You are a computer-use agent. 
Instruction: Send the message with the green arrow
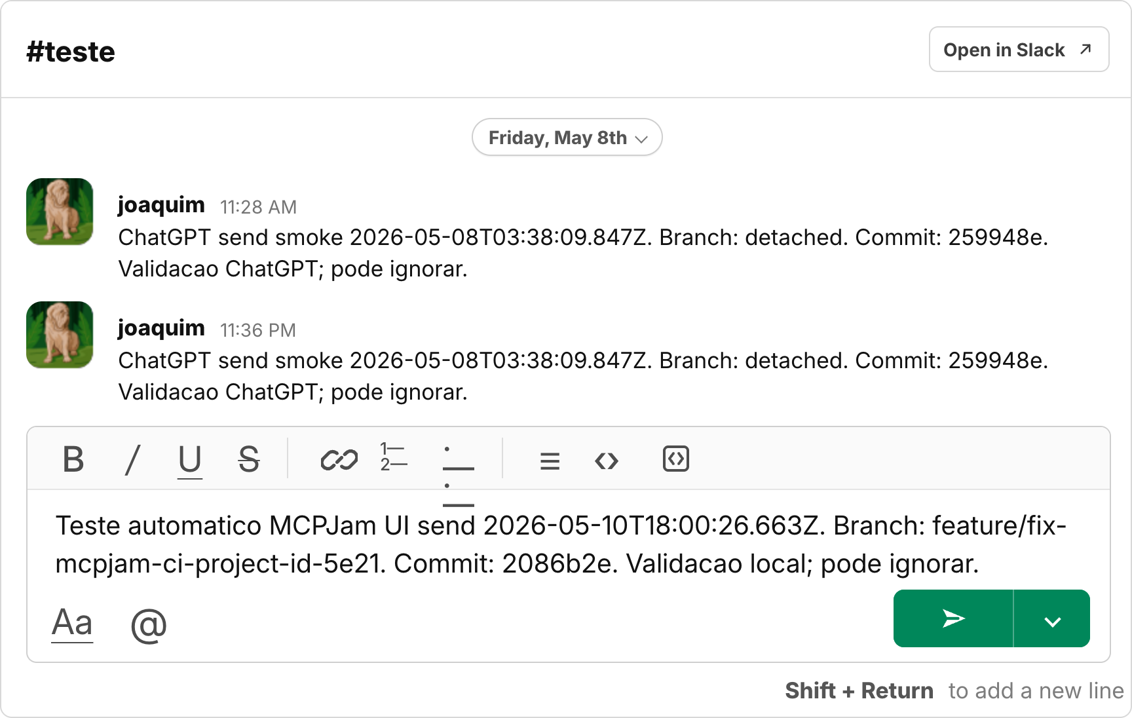pos(953,618)
